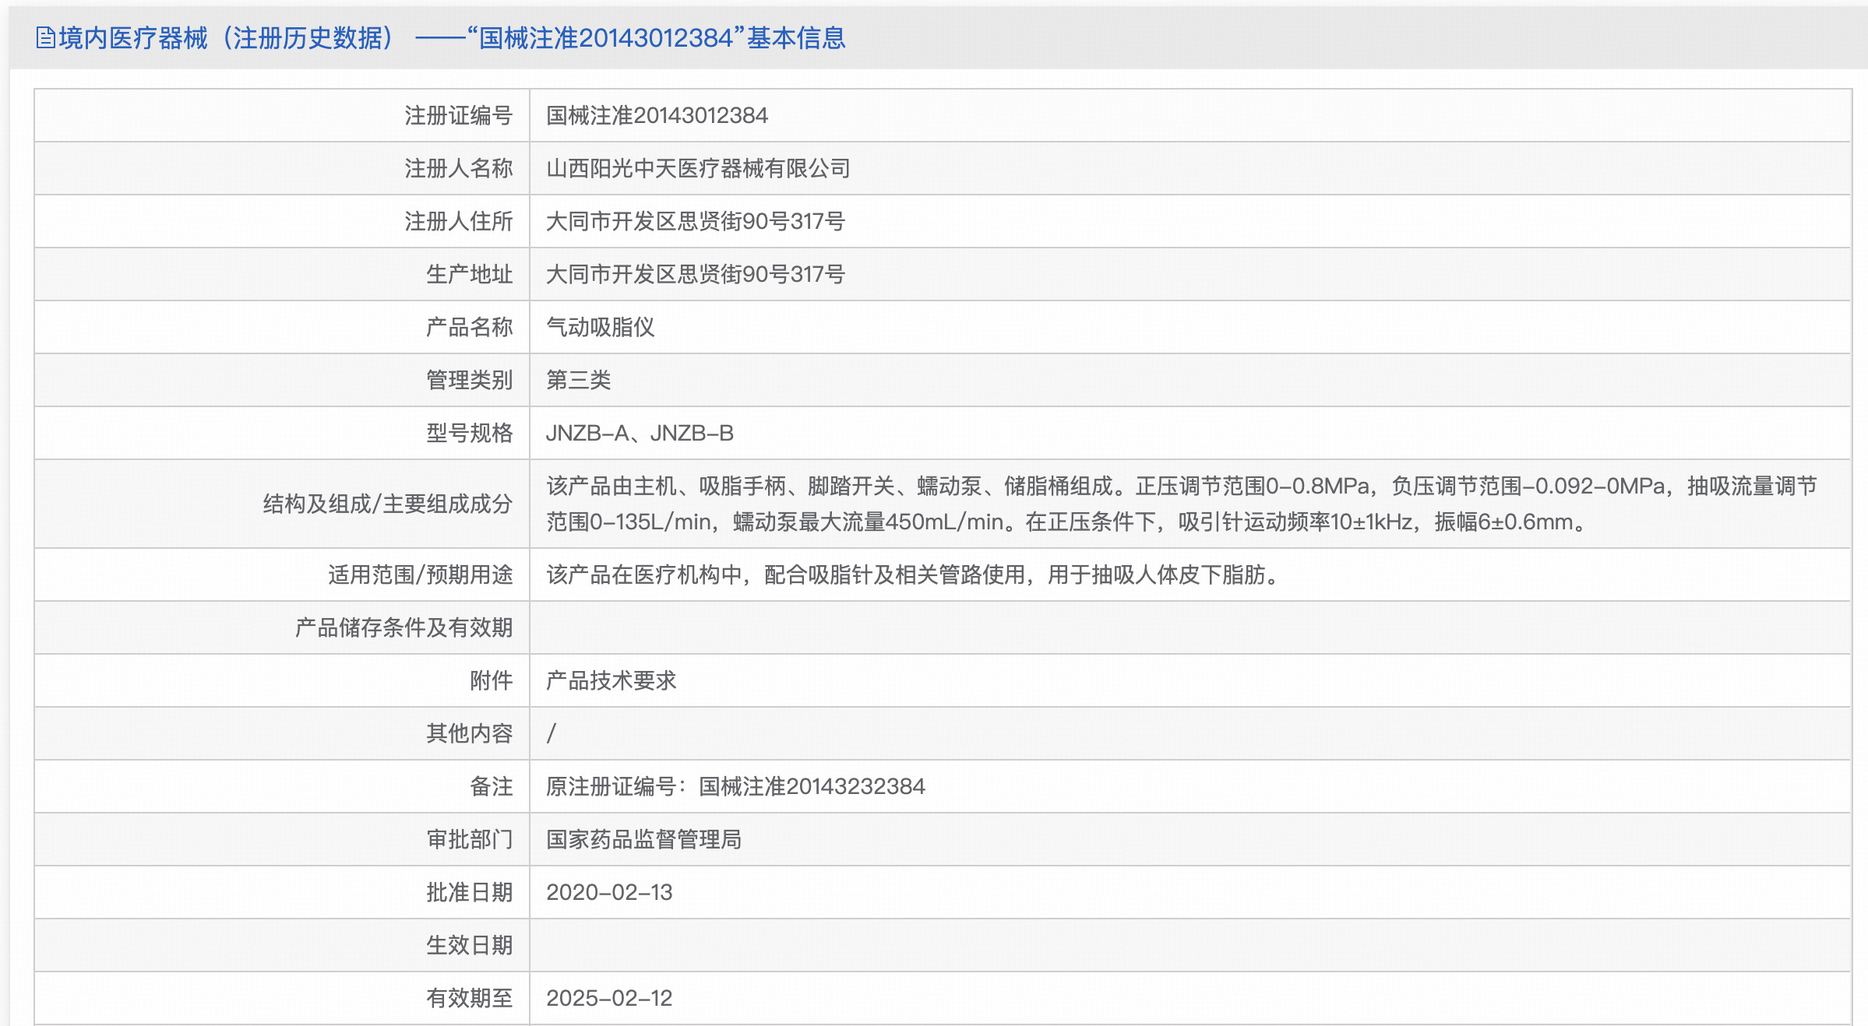
Task: Click the approving department 国家药品监督管理局
Action: tap(643, 840)
